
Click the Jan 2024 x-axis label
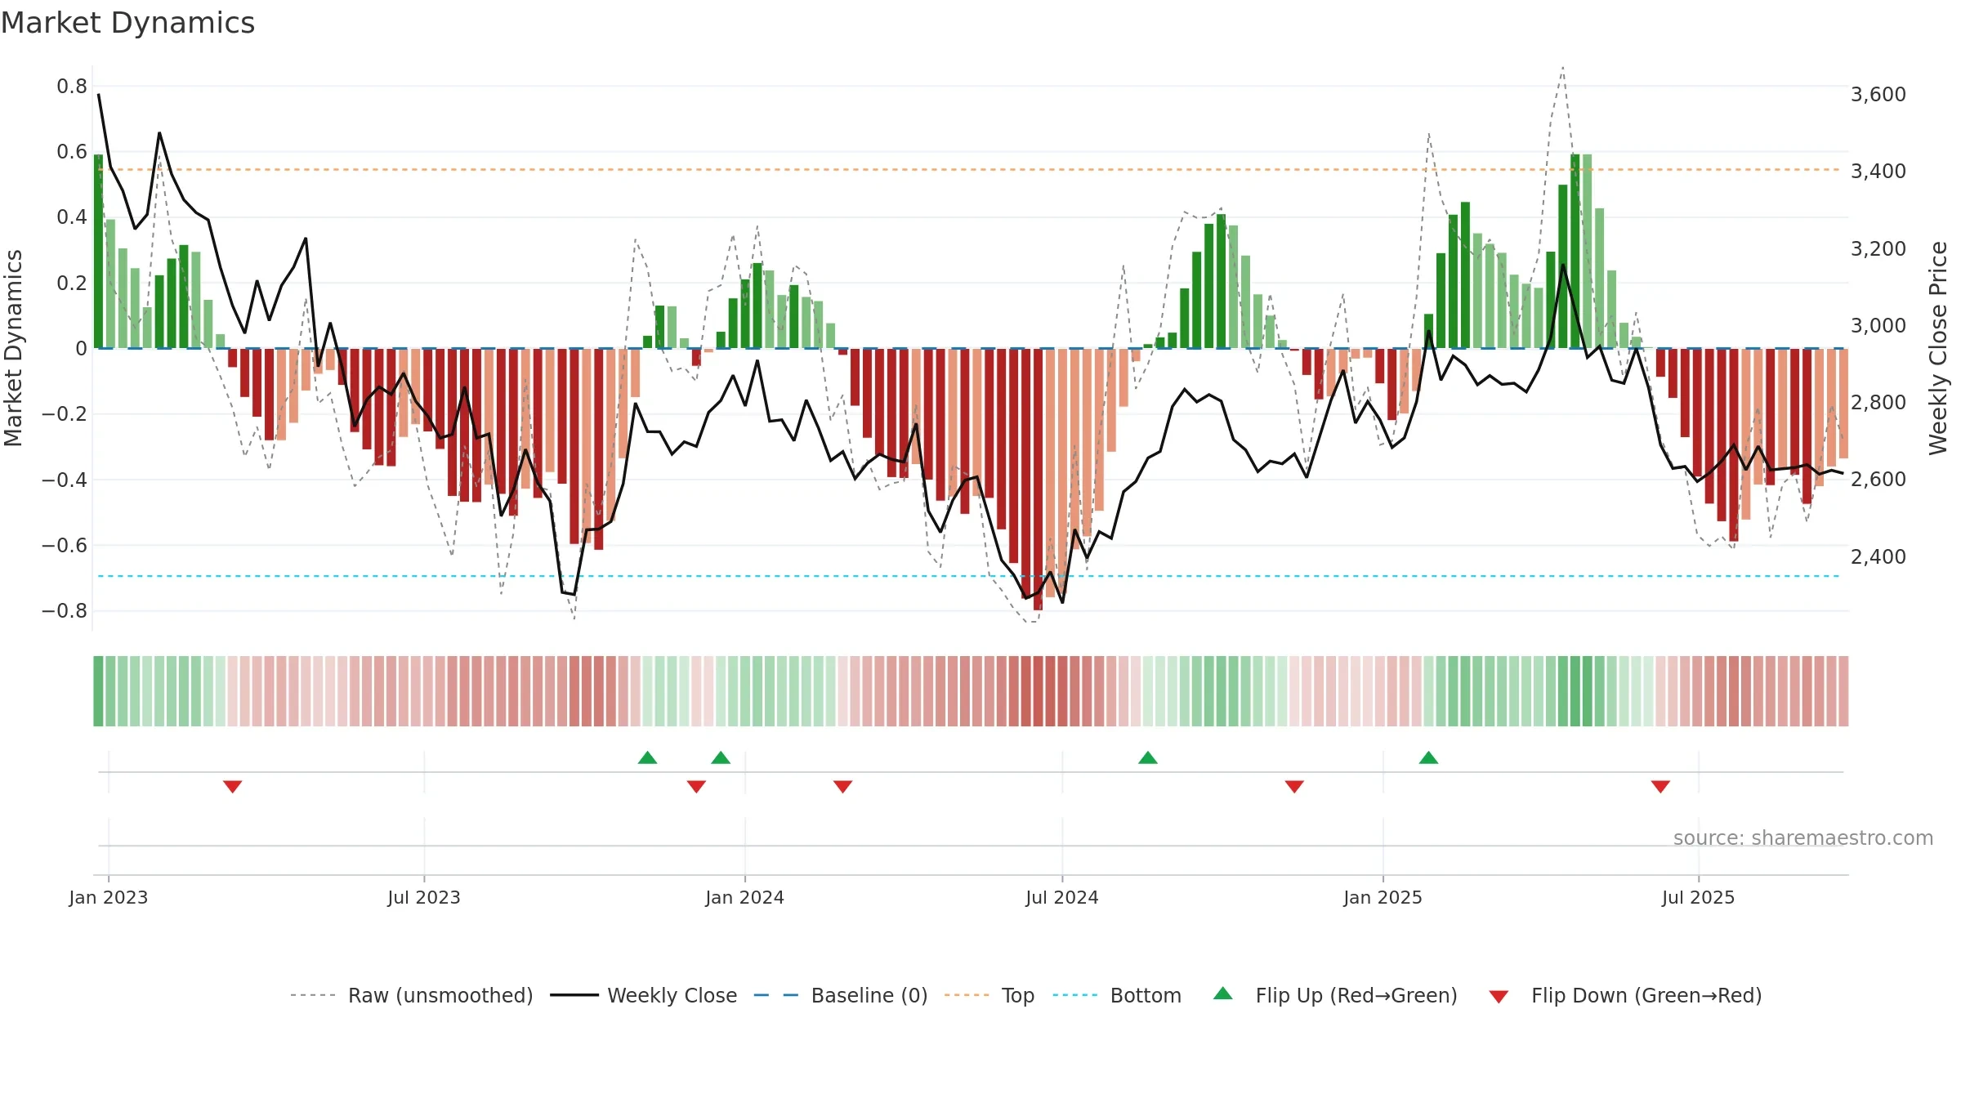click(x=745, y=897)
